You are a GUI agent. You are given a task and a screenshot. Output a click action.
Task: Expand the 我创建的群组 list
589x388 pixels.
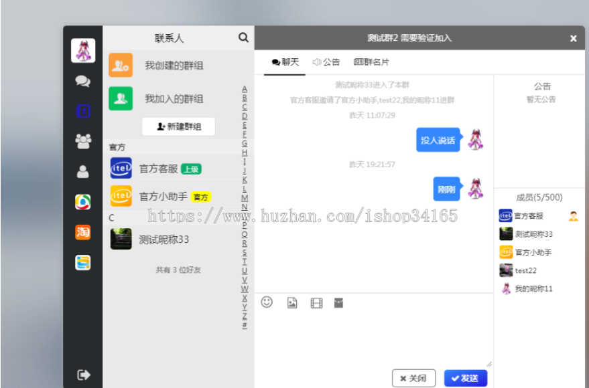(174, 66)
